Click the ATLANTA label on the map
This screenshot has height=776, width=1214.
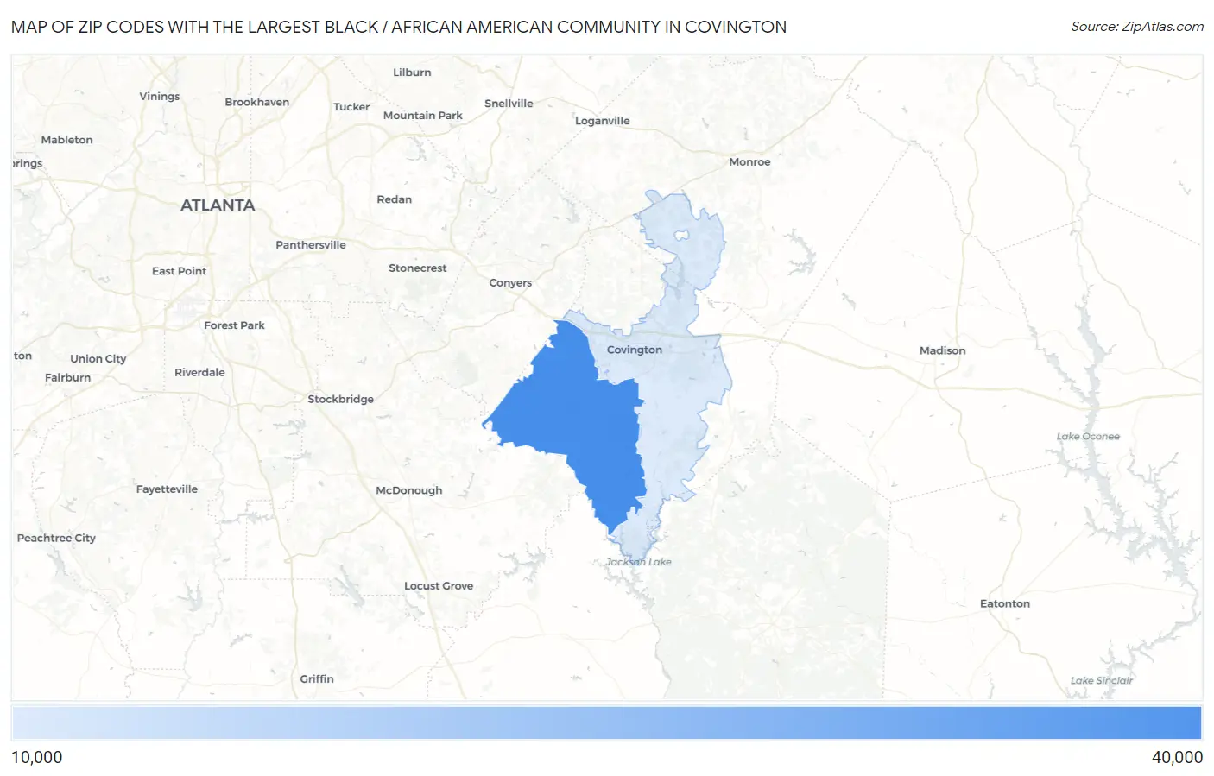pyautogui.click(x=218, y=205)
